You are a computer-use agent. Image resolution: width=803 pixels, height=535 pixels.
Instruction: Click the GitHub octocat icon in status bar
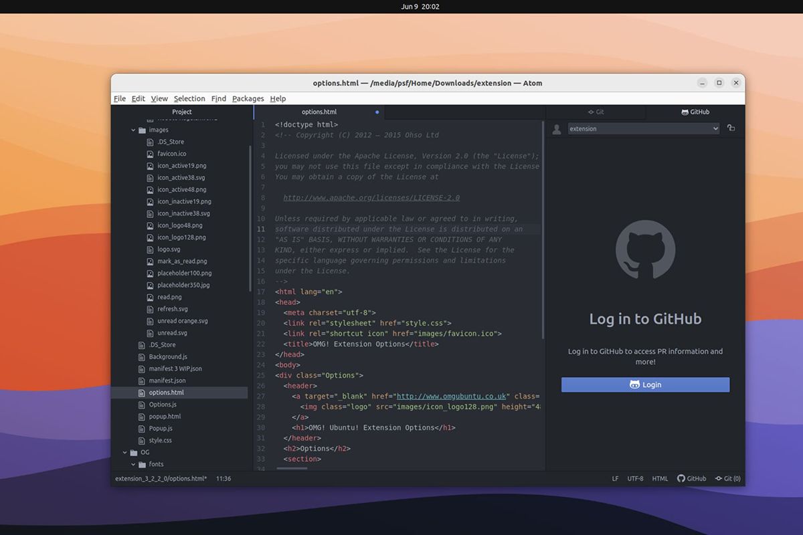pyautogui.click(x=681, y=479)
